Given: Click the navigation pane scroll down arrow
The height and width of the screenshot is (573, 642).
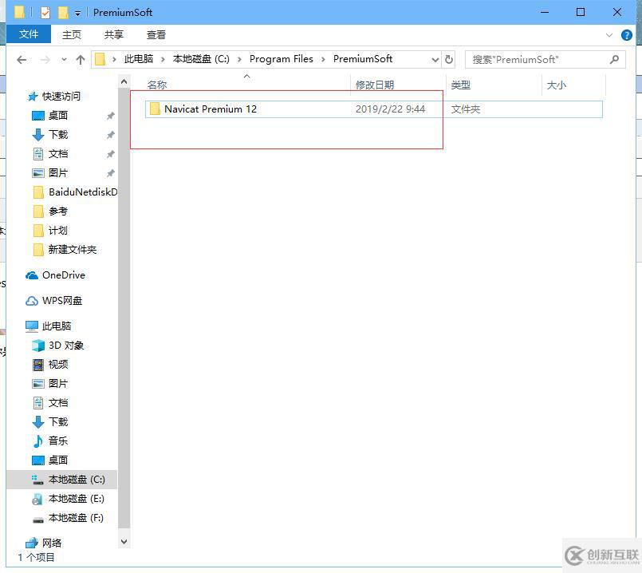Looking at the screenshot, I should pyautogui.click(x=124, y=541).
